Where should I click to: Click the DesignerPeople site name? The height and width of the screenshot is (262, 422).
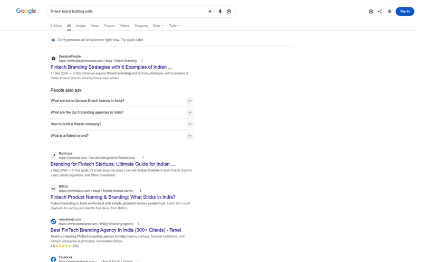70,57
